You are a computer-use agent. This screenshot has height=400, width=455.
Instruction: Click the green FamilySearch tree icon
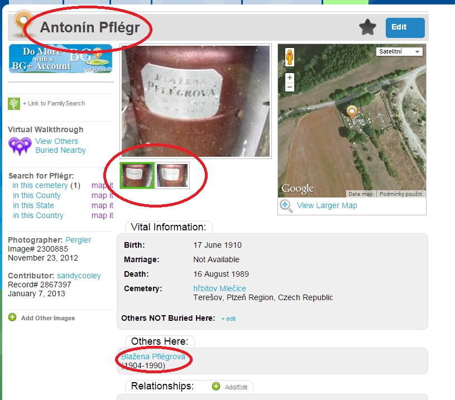point(14,104)
